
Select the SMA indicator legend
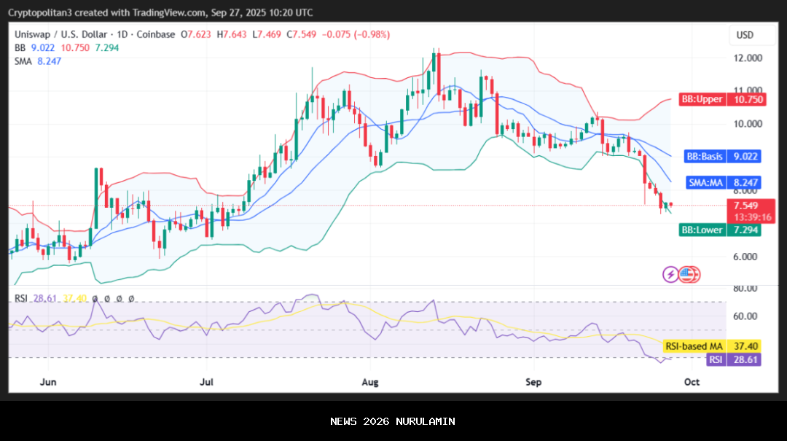(x=24, y=61)
